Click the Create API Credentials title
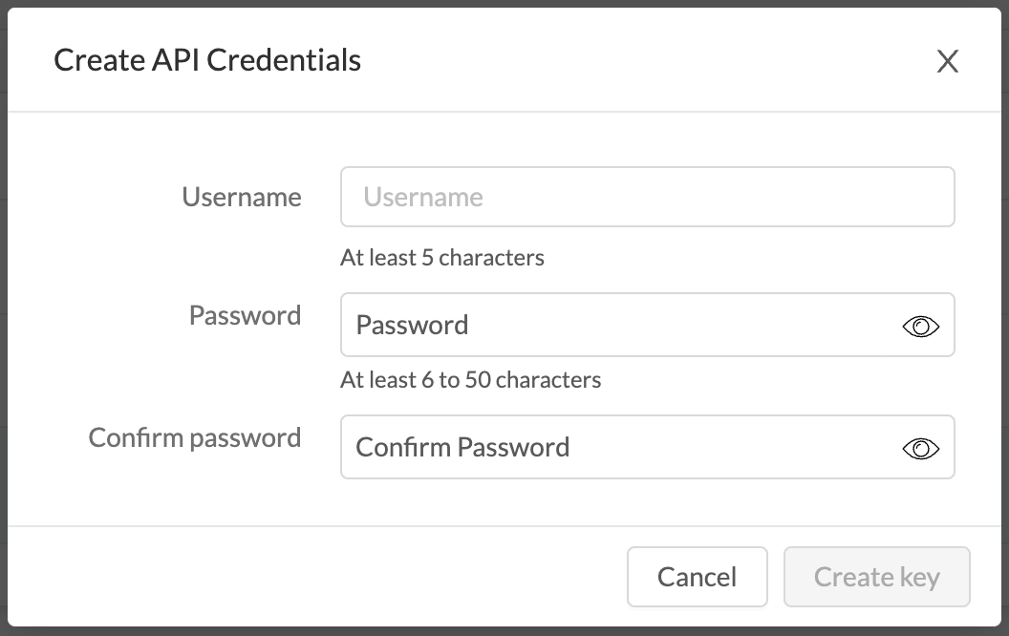This screenshot has width=1009, height=636. tap(208, 60)
